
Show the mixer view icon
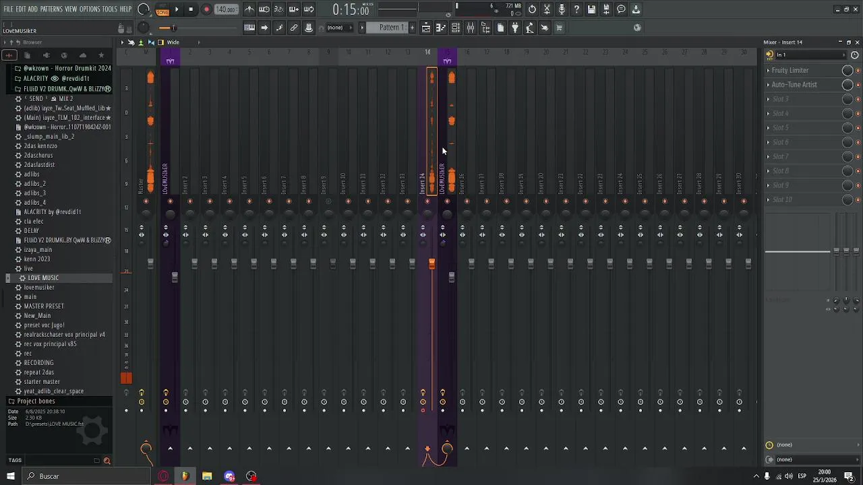(x=471, y=28)
